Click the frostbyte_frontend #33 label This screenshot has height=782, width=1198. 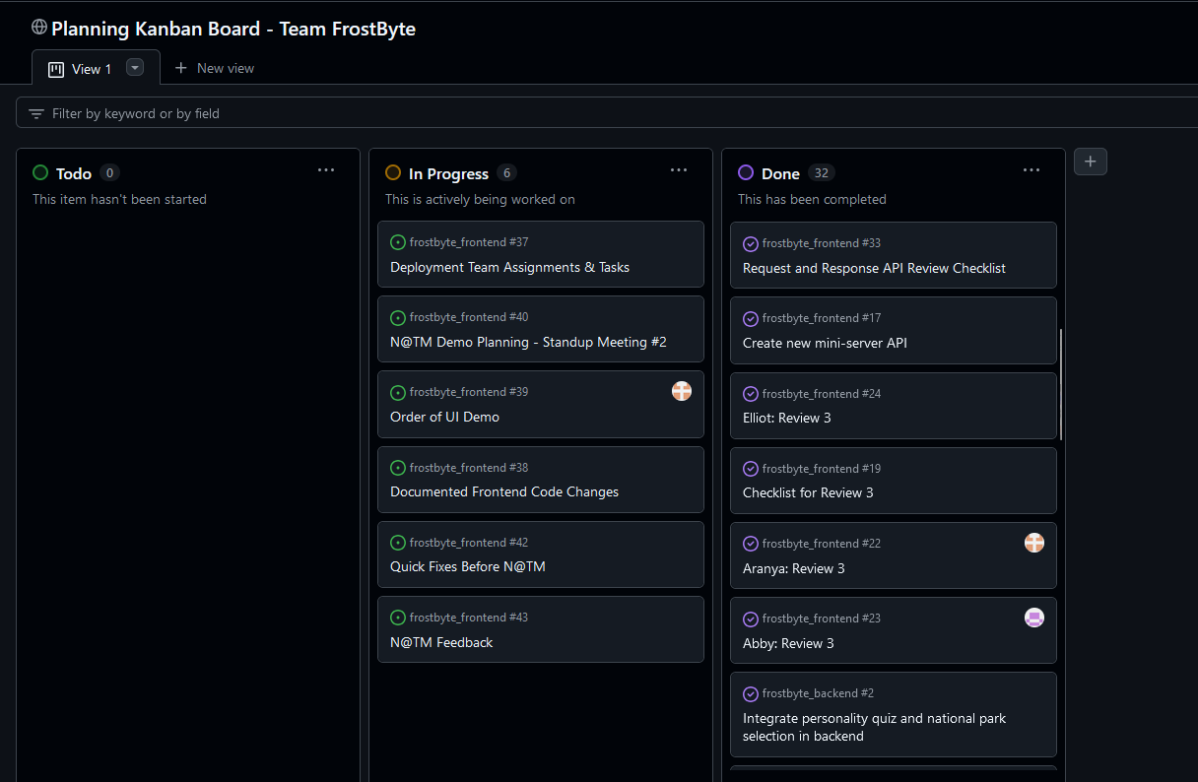tap(822, 243)
